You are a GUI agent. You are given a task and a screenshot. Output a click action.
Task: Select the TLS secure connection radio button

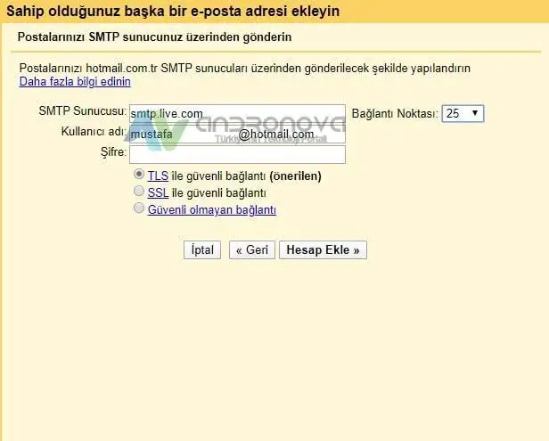139,175
